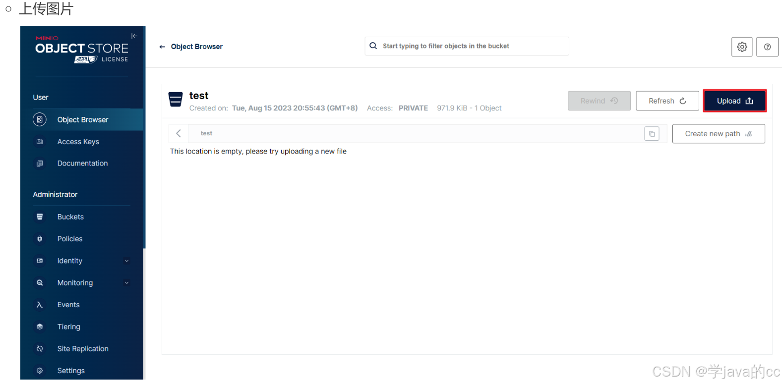The width and height of the screenshot is (782, 385).
Task: Click the Buckets sidebar icon
Action: point(40,217)
